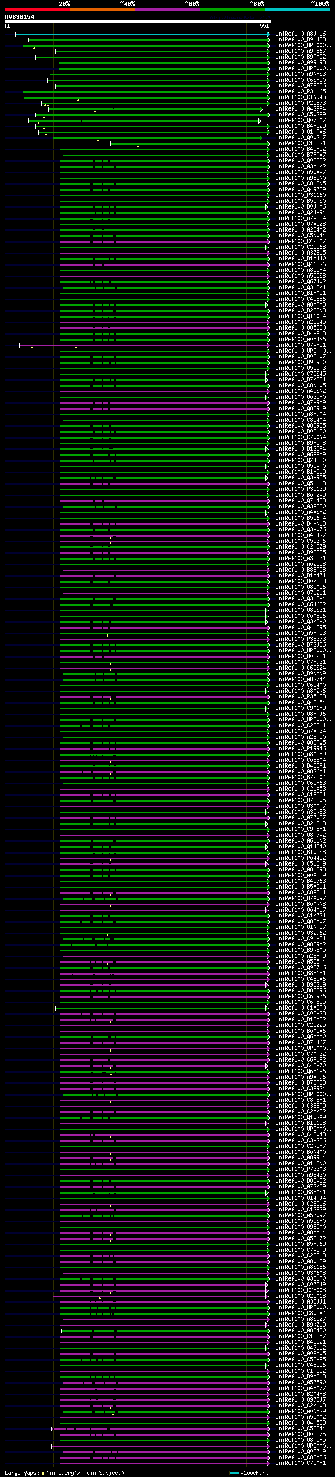Click the purple ~60% identity legend segment
Image resolution: width=335 pixels, height=1477 pixels.
[167, 9]
